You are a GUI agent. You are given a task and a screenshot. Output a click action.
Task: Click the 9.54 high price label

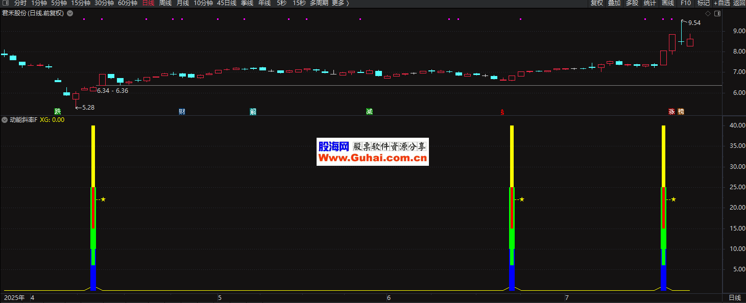pyautogui.click(x=694, y=23)
